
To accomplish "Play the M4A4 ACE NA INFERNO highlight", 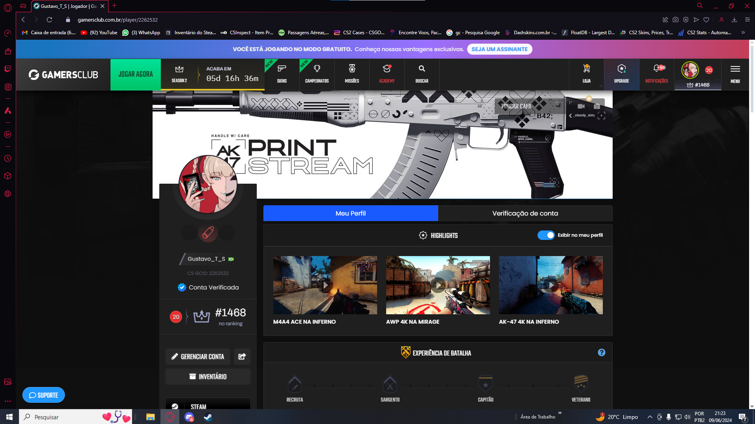I will (325, 285).
